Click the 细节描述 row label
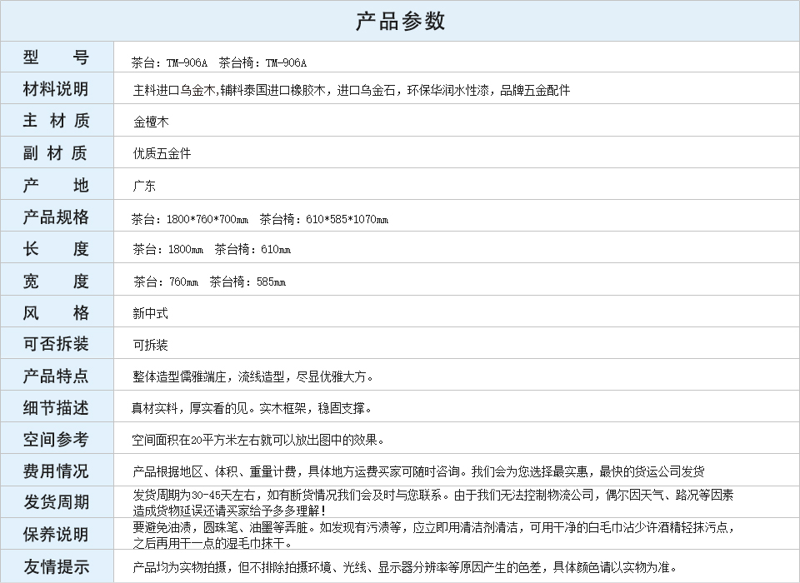Screen dimensions: 800x583 (x=56, y=408)
